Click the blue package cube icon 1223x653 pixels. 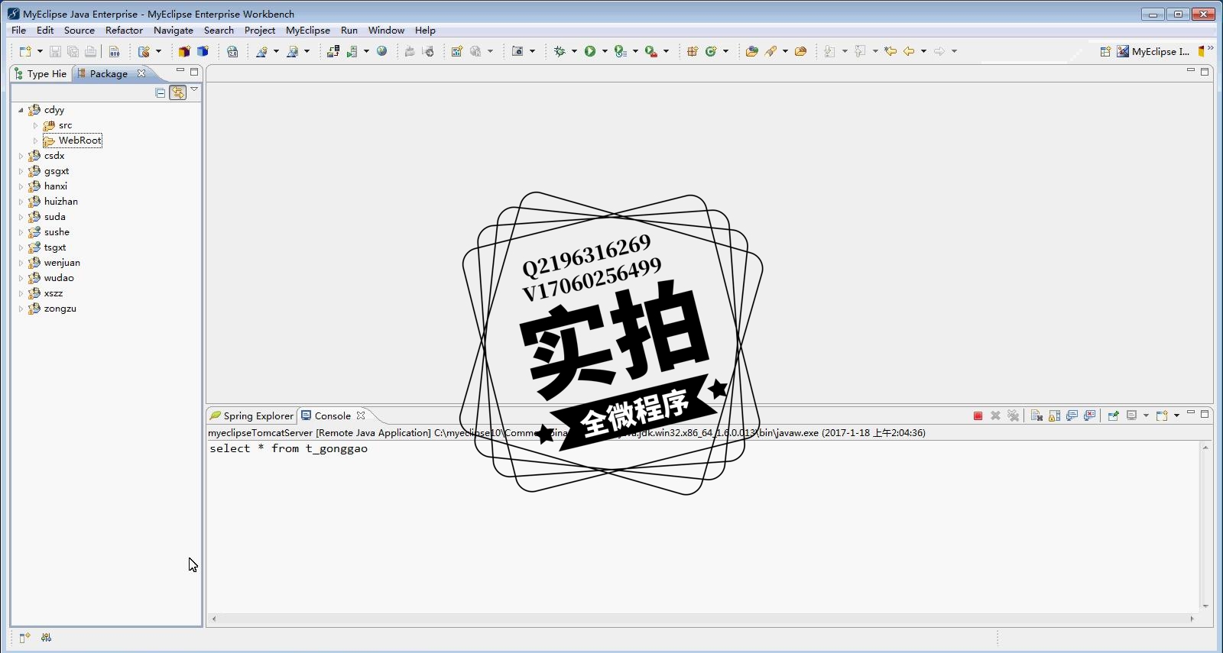(x=203, y=51)
